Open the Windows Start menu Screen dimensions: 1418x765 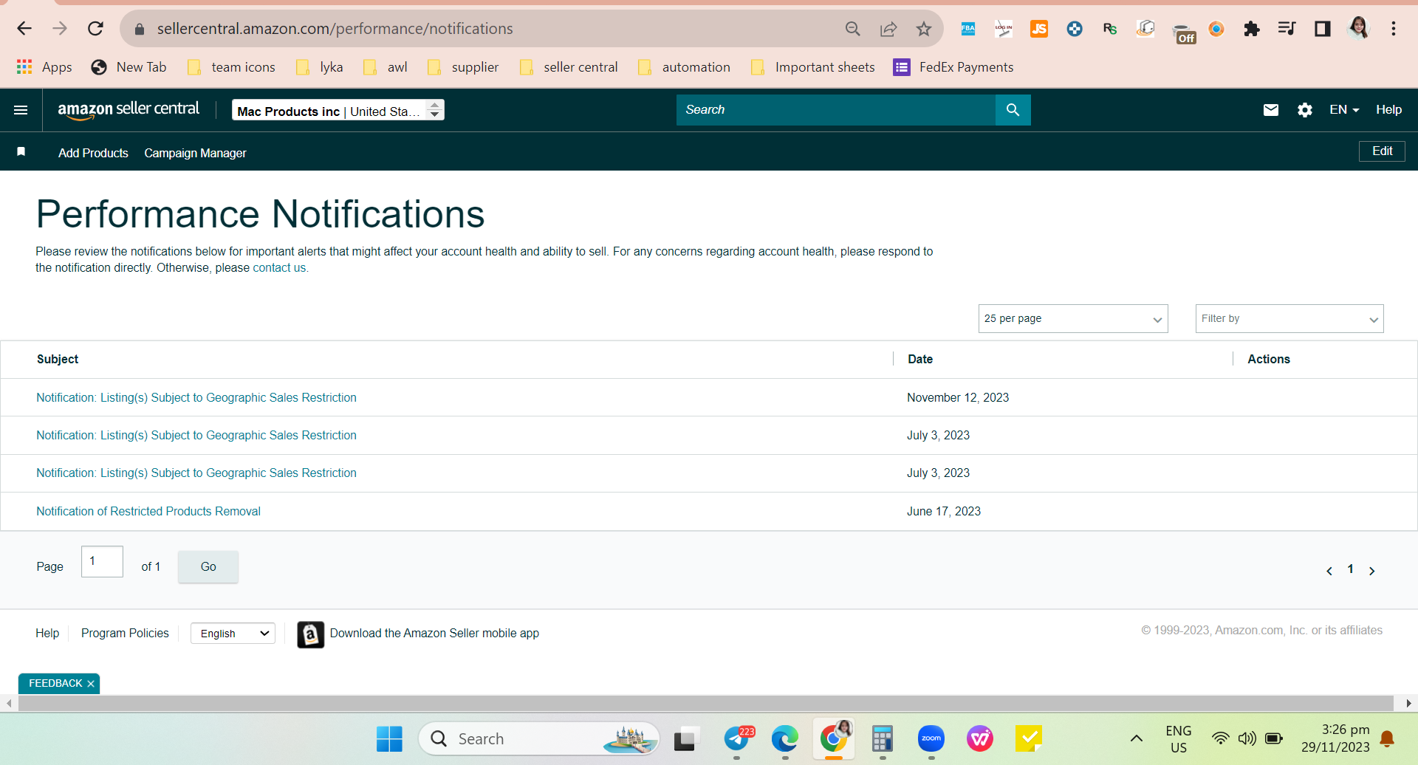click(389, 738)
